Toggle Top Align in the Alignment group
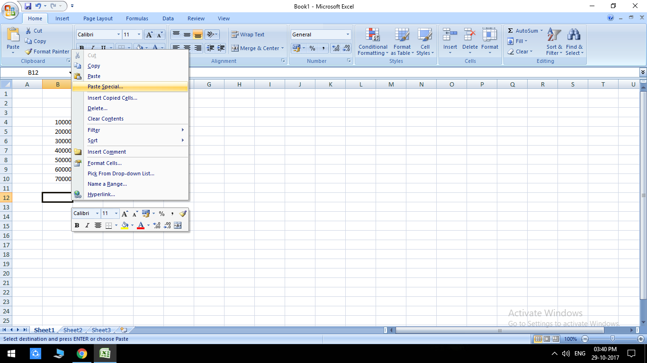The width and height of the screenshot is (647, 363). 176,35
